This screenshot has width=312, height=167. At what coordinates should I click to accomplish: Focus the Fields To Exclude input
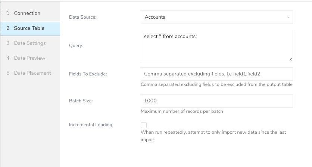pyautogui.click(x=216, y=74)
